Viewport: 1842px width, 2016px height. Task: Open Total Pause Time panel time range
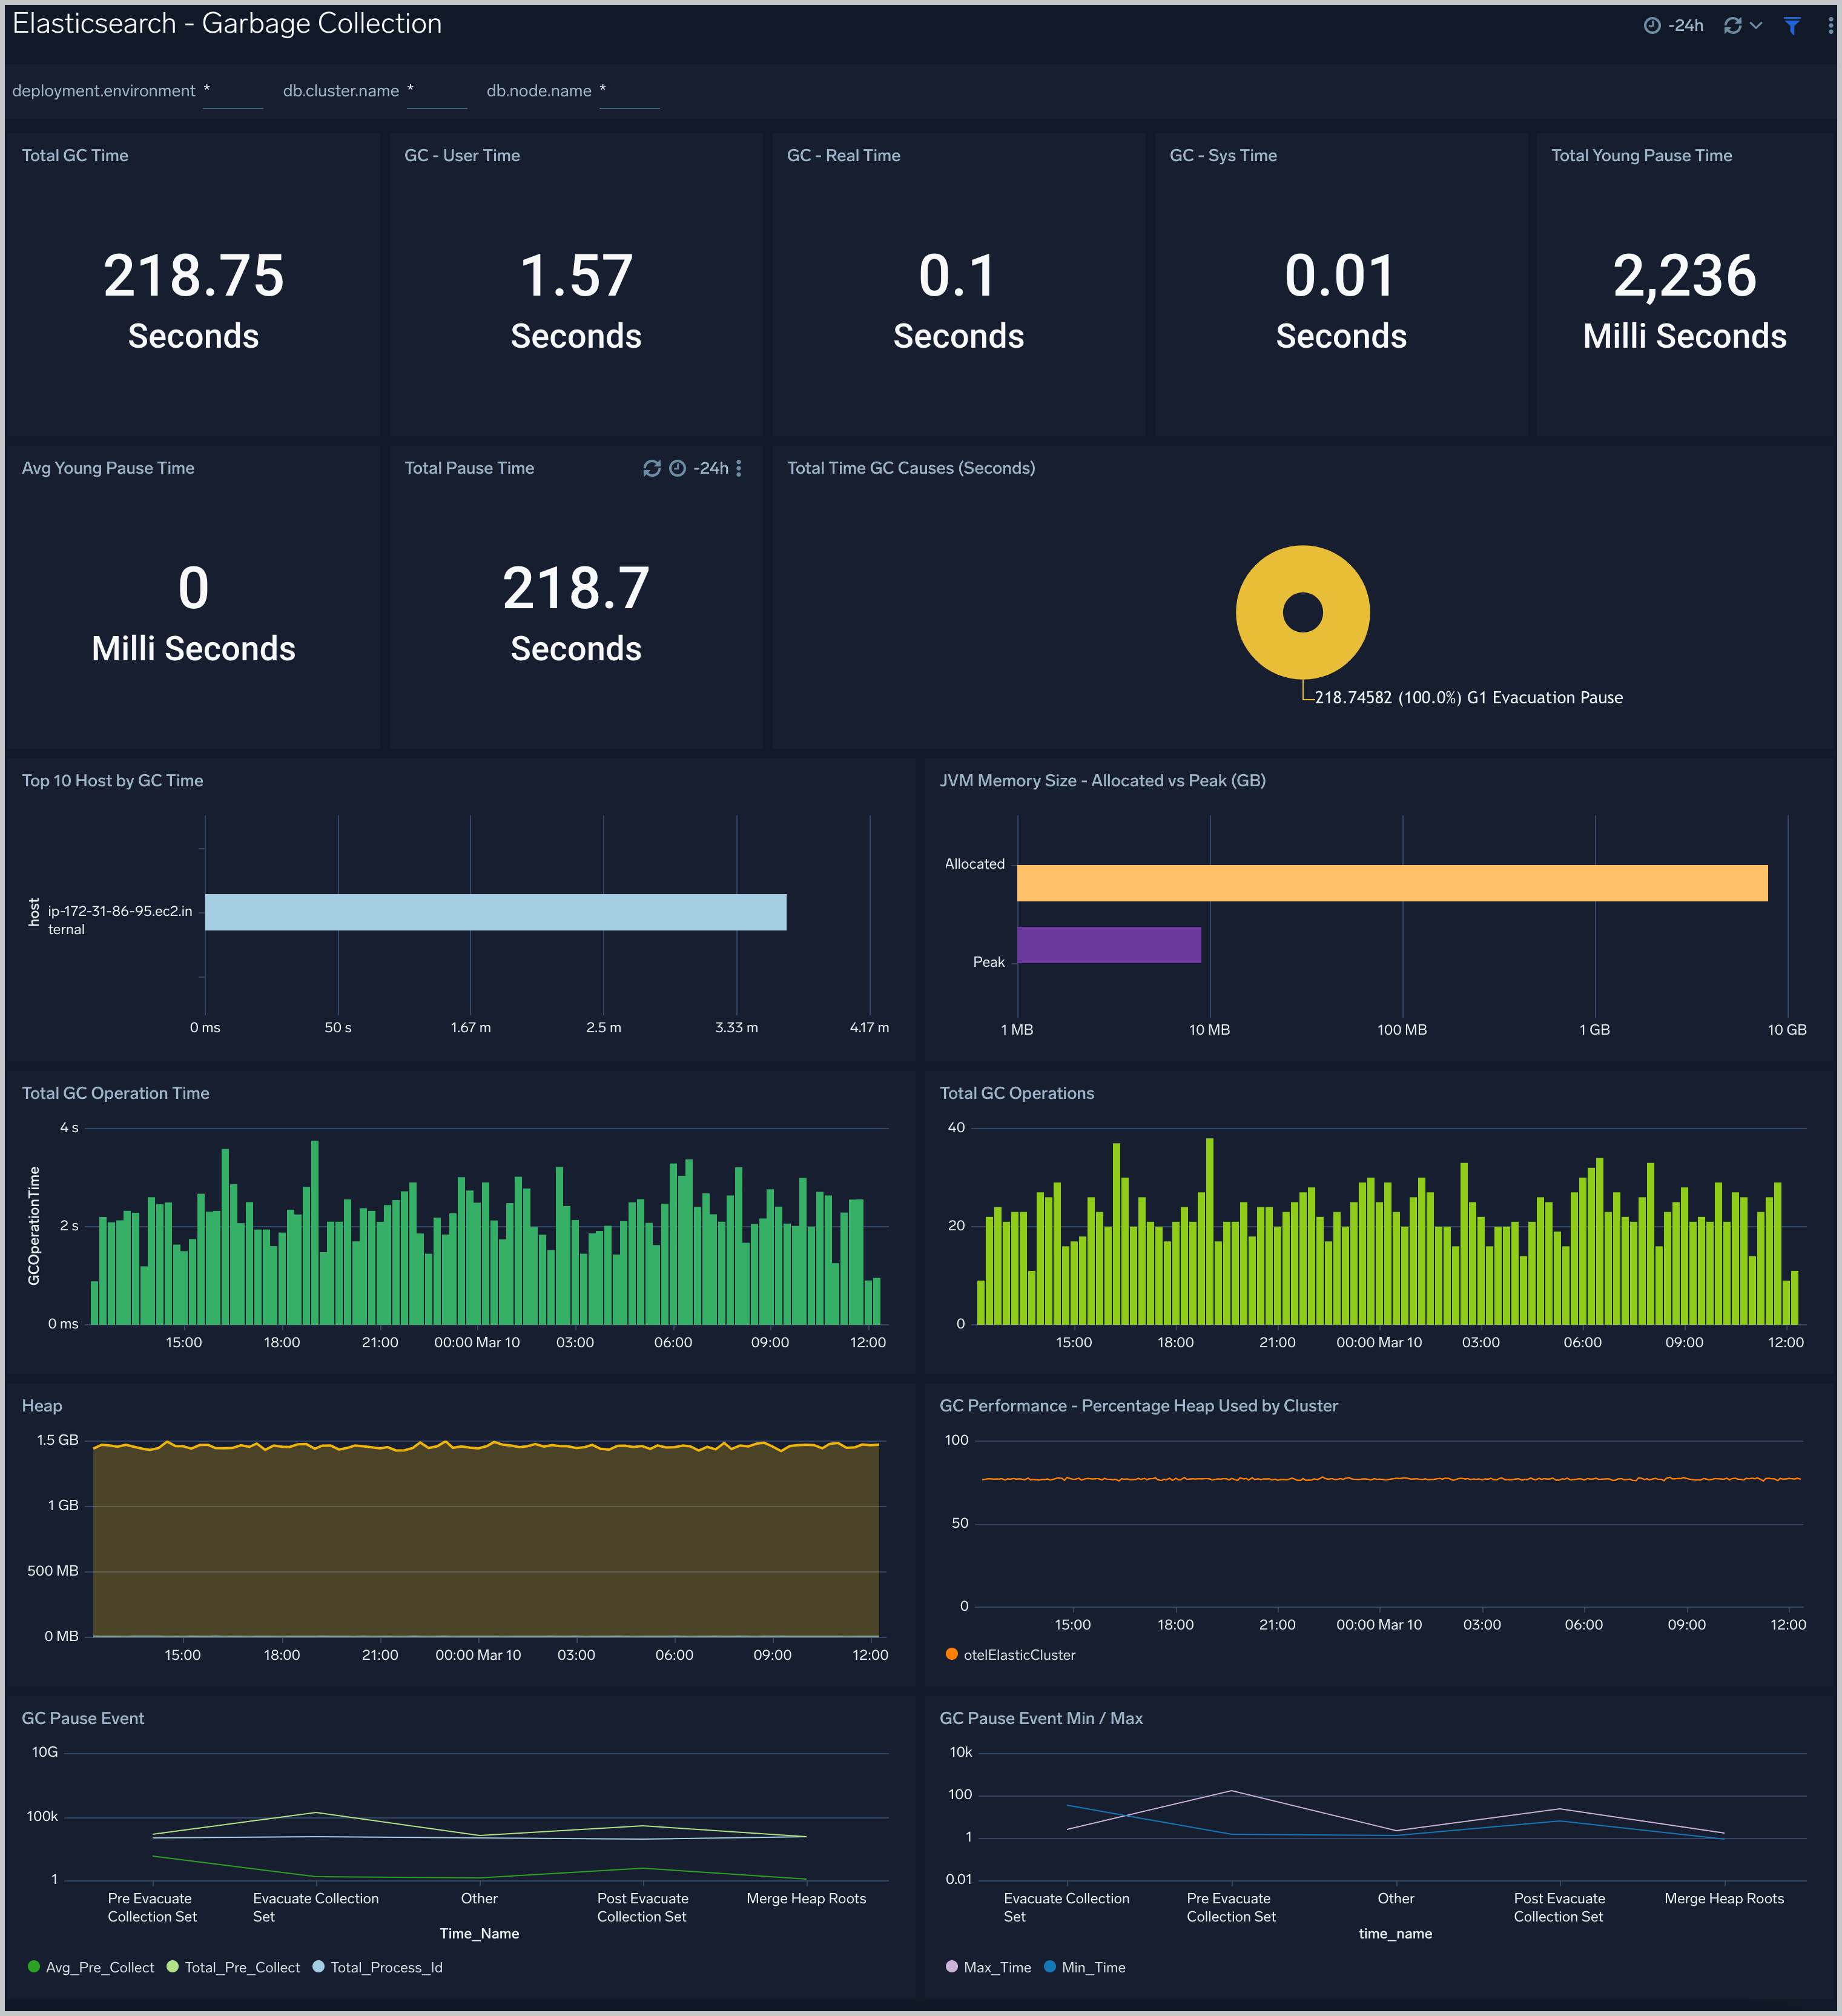(699, 468)
